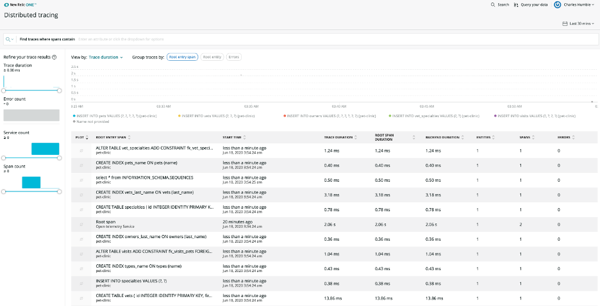Toggle INSERT INTO visits legend entry
600x306 pixels.
(535, 116)
